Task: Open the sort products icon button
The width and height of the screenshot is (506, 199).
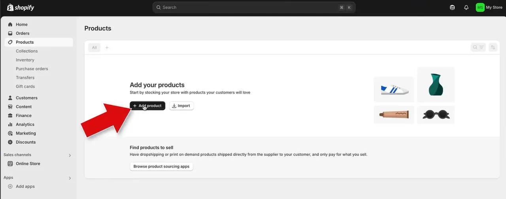Action: click(x=493, y=47)
